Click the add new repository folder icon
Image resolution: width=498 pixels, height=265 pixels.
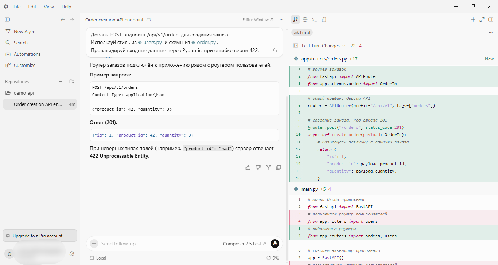[72, 82]
